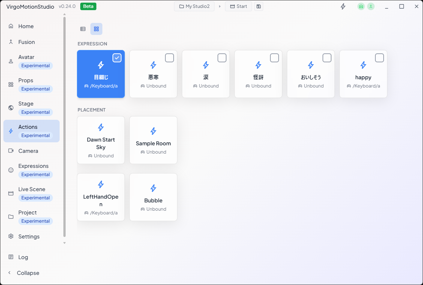This screenshot has height=285, width=423.
Task: Check the 涙 expression checkbox
Action: click(222, 58)
